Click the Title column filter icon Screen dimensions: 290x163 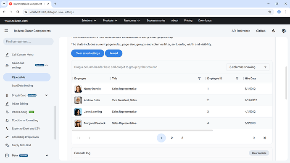[x=199, y=79]
